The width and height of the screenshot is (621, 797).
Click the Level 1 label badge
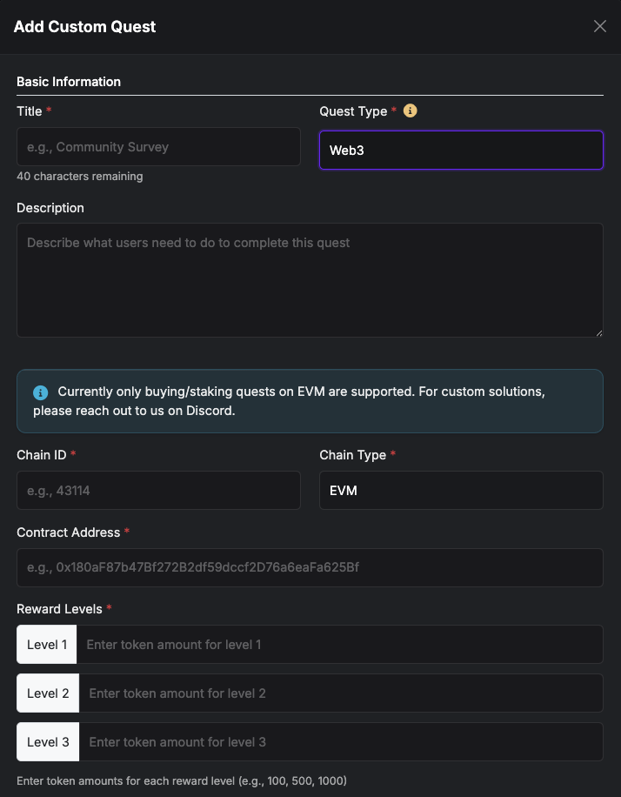click(x=47, y=645)
